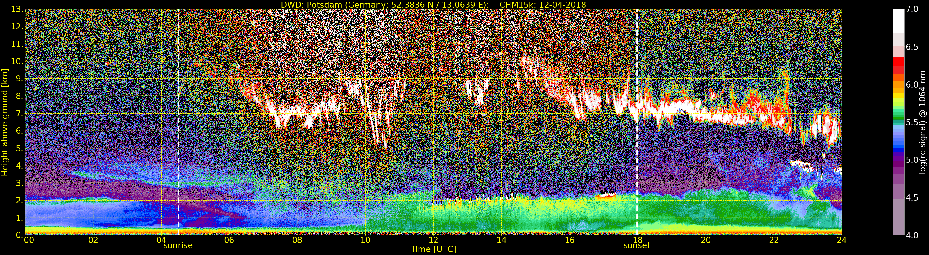
Task: Click the 'Height above ground [km]' axis label
Action: [5, 122]
